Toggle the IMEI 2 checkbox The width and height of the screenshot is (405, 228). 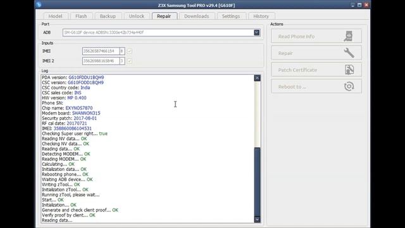point(130,61)
